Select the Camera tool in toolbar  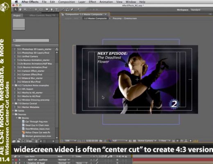coord(36,9)
